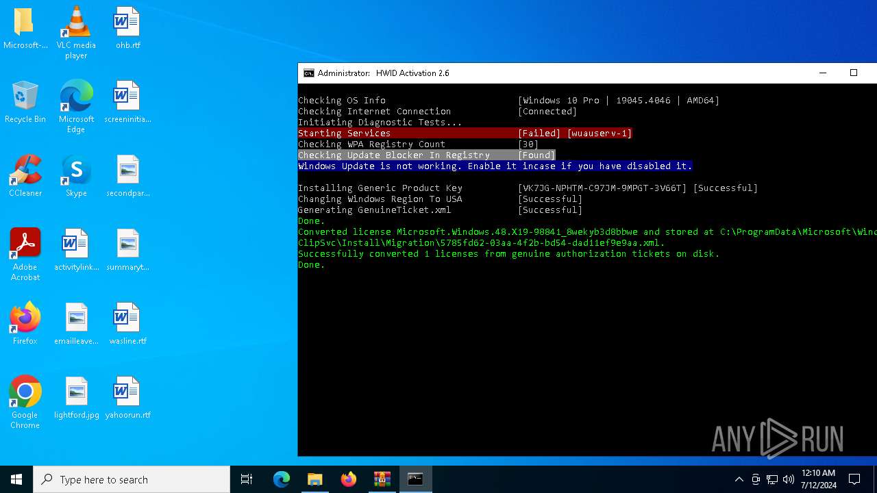The width and height of the screenshot is (877, 493).
Task: Open ohb.rtf document icon
Action: click(127, 28)
